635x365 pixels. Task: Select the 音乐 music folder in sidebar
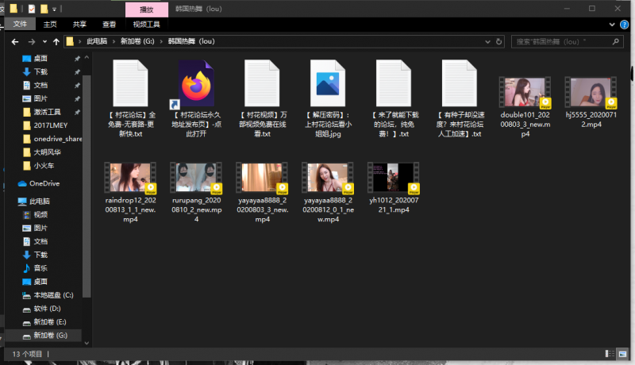point(40,268)
